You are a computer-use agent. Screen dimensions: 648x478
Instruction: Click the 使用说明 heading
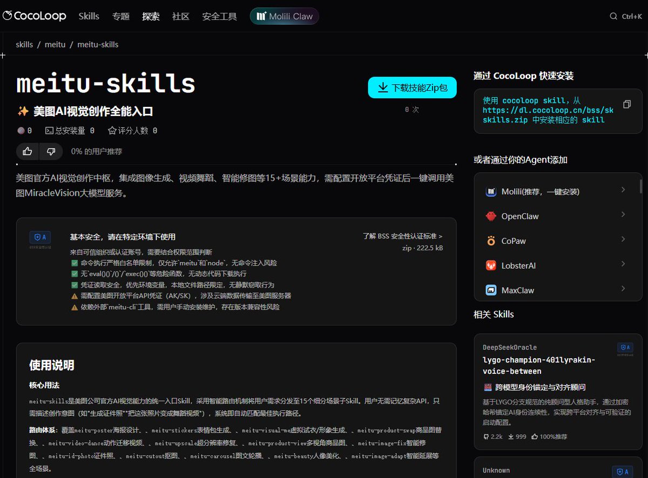52,365
